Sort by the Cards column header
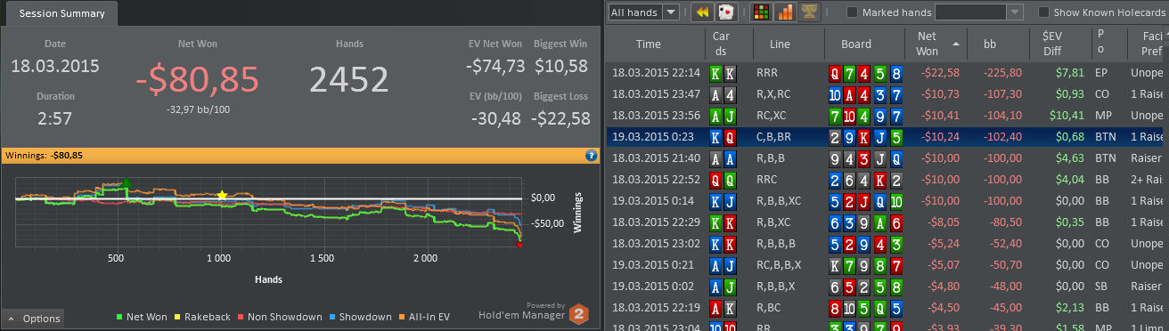Screen dimensions: 1169x331 click(721, 44)
